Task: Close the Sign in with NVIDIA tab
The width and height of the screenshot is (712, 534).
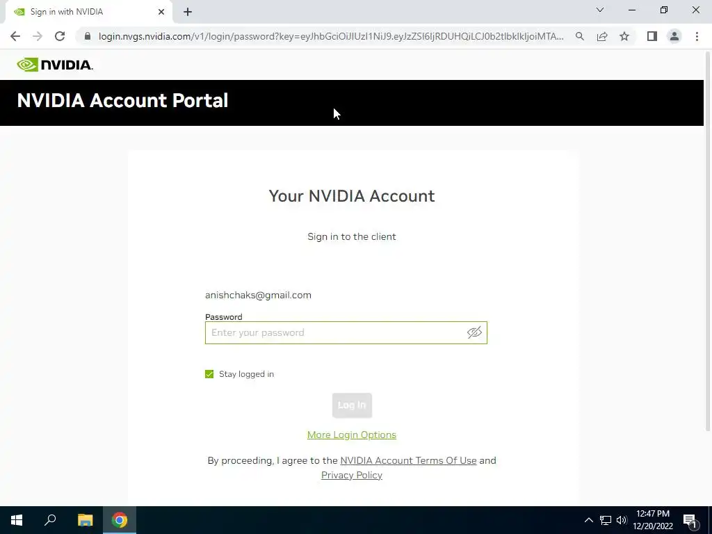Action: [x=161, y=12]
